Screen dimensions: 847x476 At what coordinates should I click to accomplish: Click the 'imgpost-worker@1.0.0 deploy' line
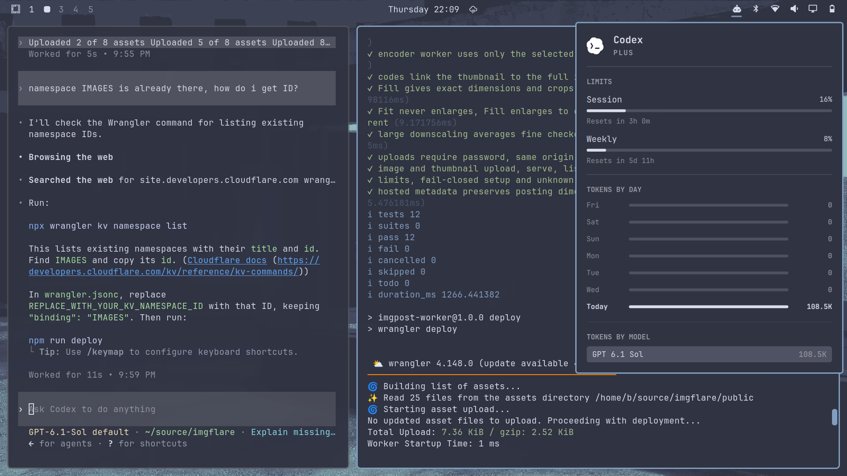click(x=444, y=318)
